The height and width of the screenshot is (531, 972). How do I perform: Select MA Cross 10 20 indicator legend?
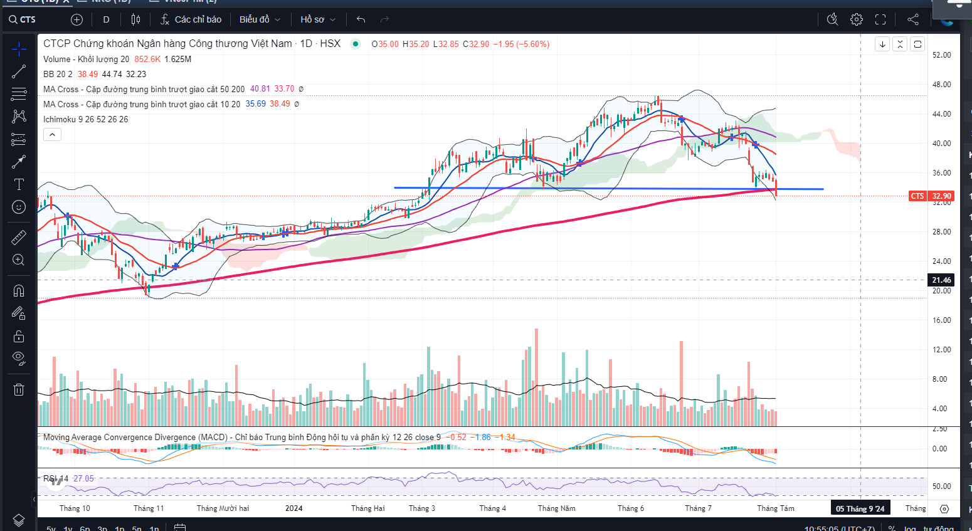tap(142, 104)
